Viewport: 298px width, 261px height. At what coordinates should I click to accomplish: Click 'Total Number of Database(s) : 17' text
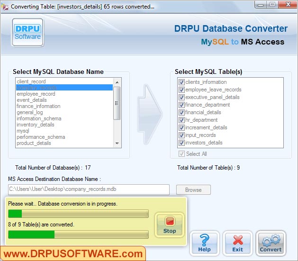point(53,168)
